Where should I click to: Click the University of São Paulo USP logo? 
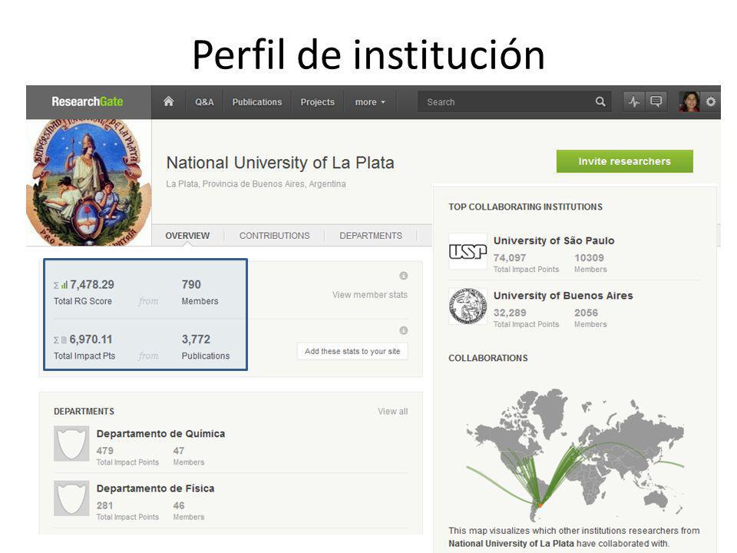[x=468, y=252]
